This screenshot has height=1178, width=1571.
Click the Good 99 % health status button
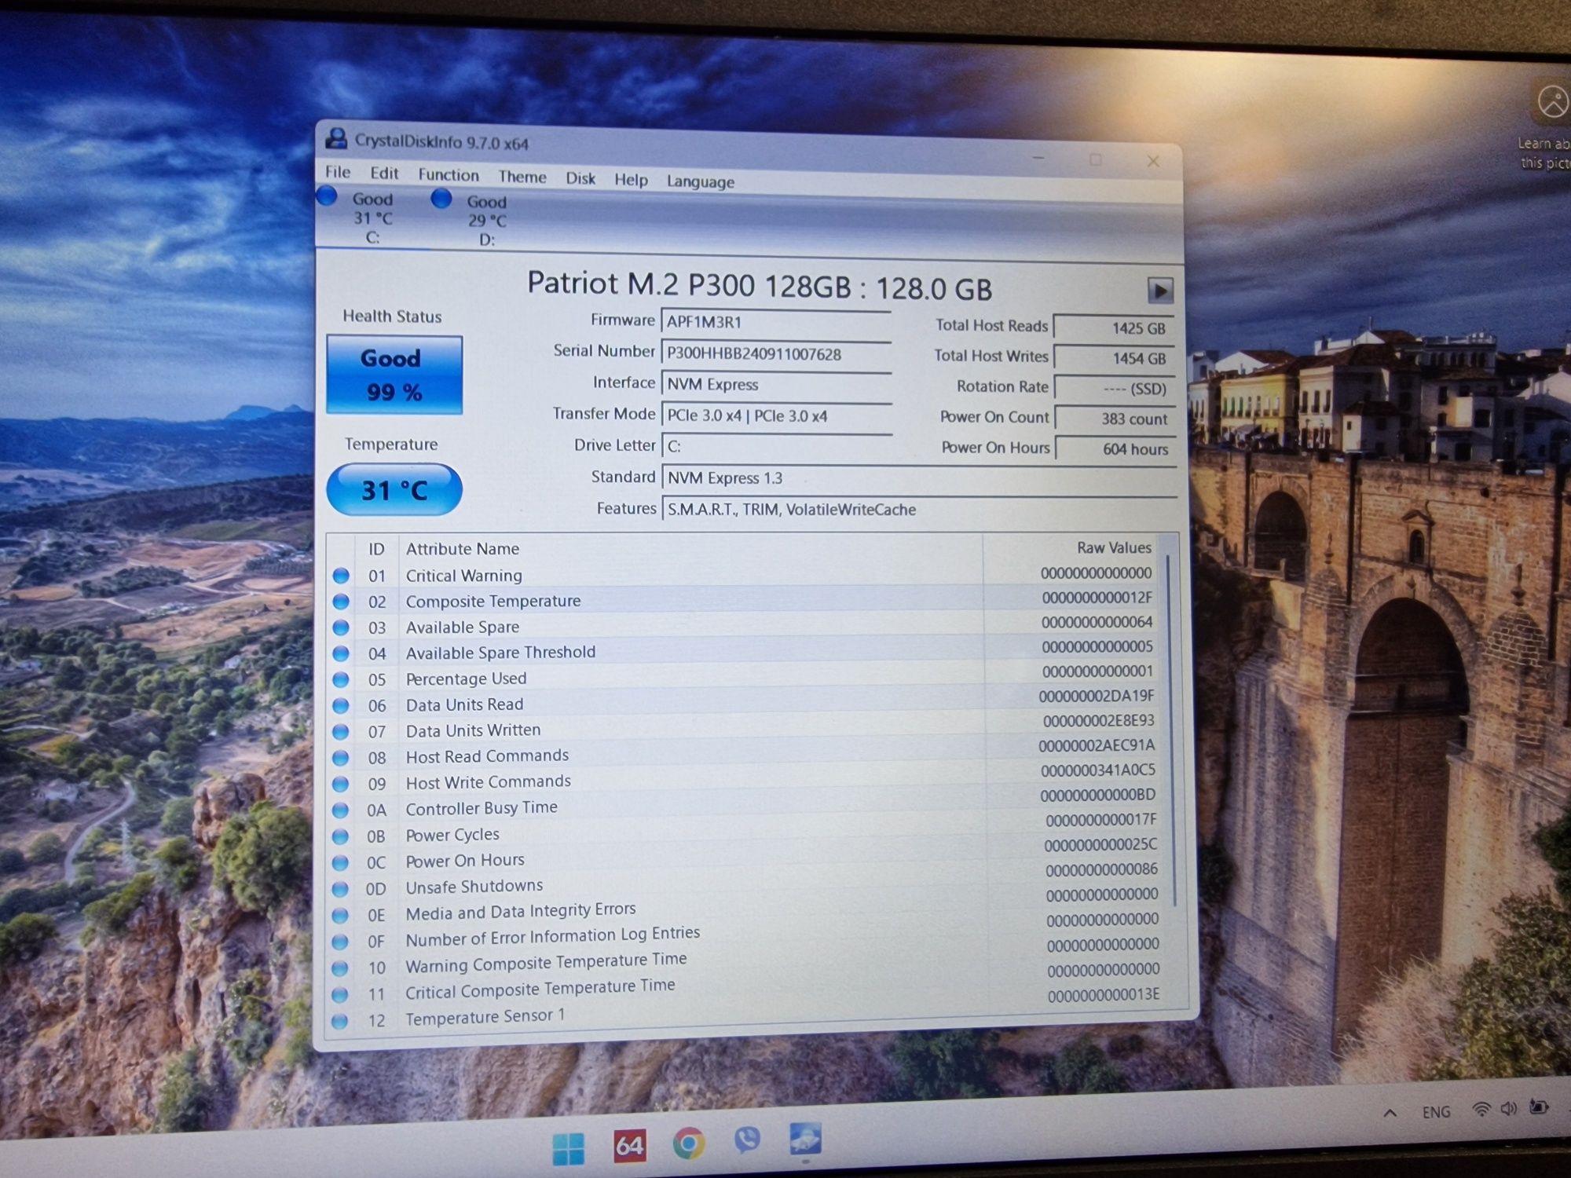point(394,375)
